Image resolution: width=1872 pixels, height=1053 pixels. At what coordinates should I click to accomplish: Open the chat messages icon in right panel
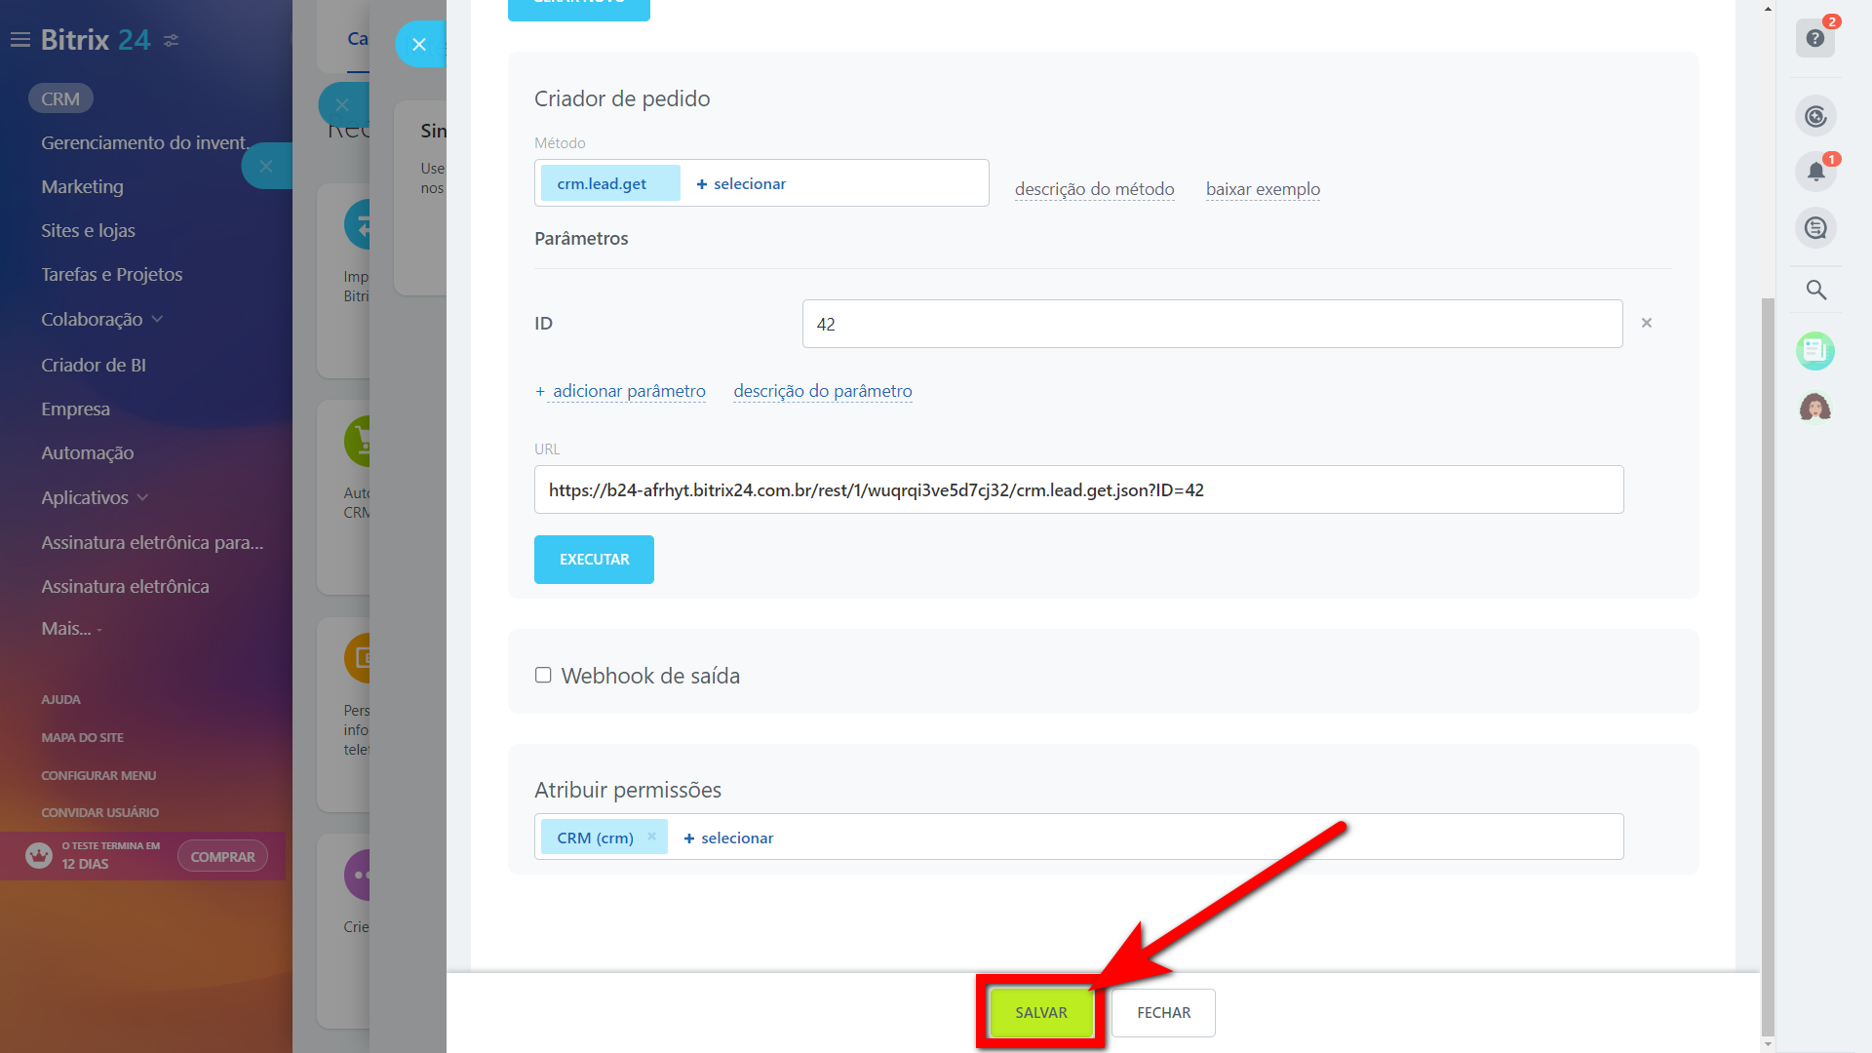[x=1815, y=228]
